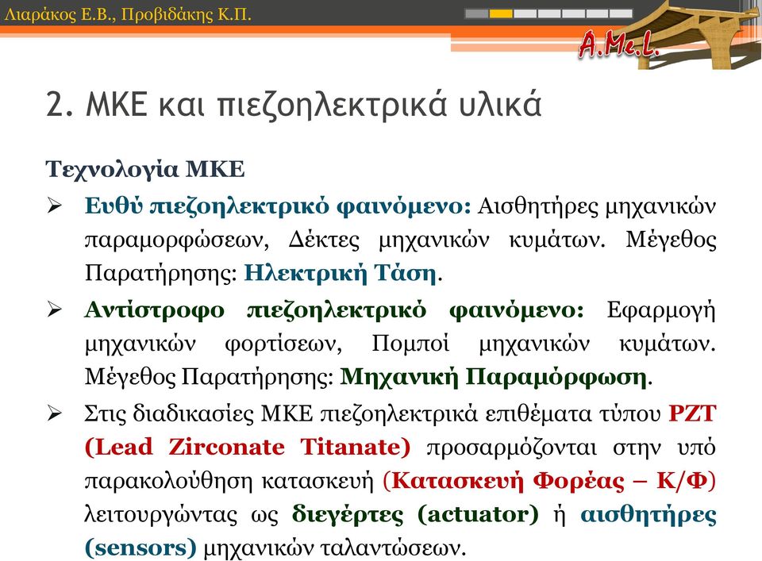Click the bullet arrow before 'Αντίστροφο πιεζοηλεκτρικό φαινόμενο'
The image size is (762, 561).
point(55,310)
